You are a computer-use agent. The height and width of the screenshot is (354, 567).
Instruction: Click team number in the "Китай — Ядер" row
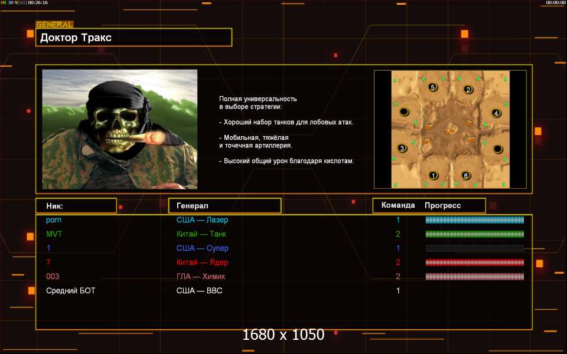pos(398,262)
